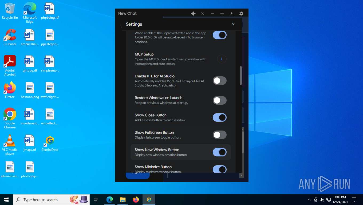
Task: Toggle off Show New Window Button
Action: 220,152
